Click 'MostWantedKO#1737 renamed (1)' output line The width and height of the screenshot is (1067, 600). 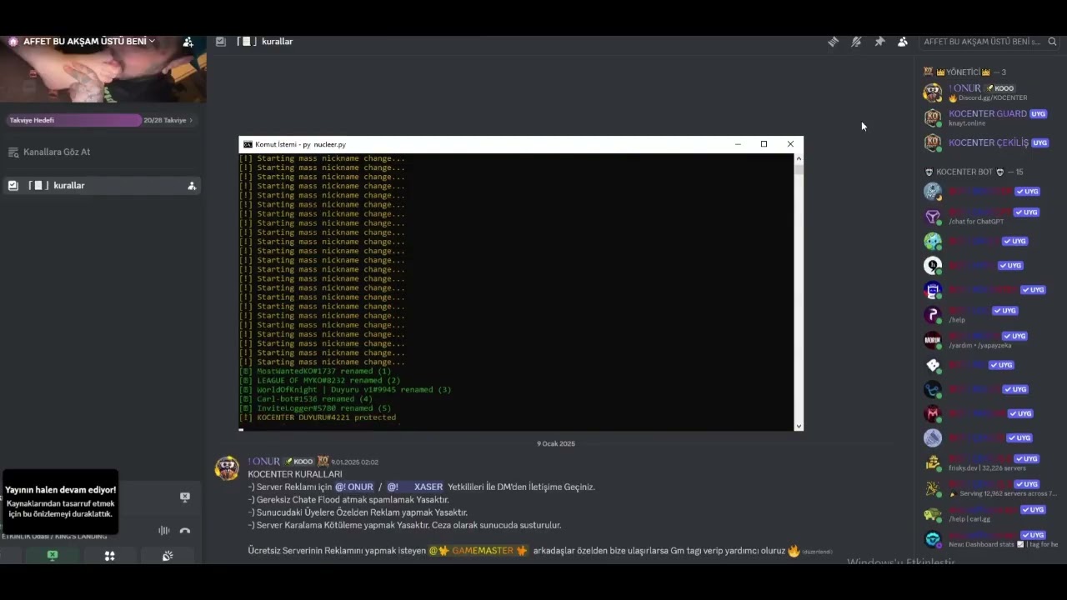(315, 372)
